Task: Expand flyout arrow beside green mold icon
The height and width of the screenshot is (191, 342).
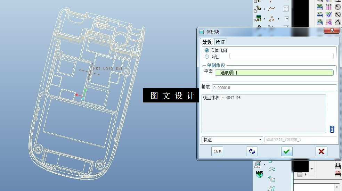Action: click(264, 19)
